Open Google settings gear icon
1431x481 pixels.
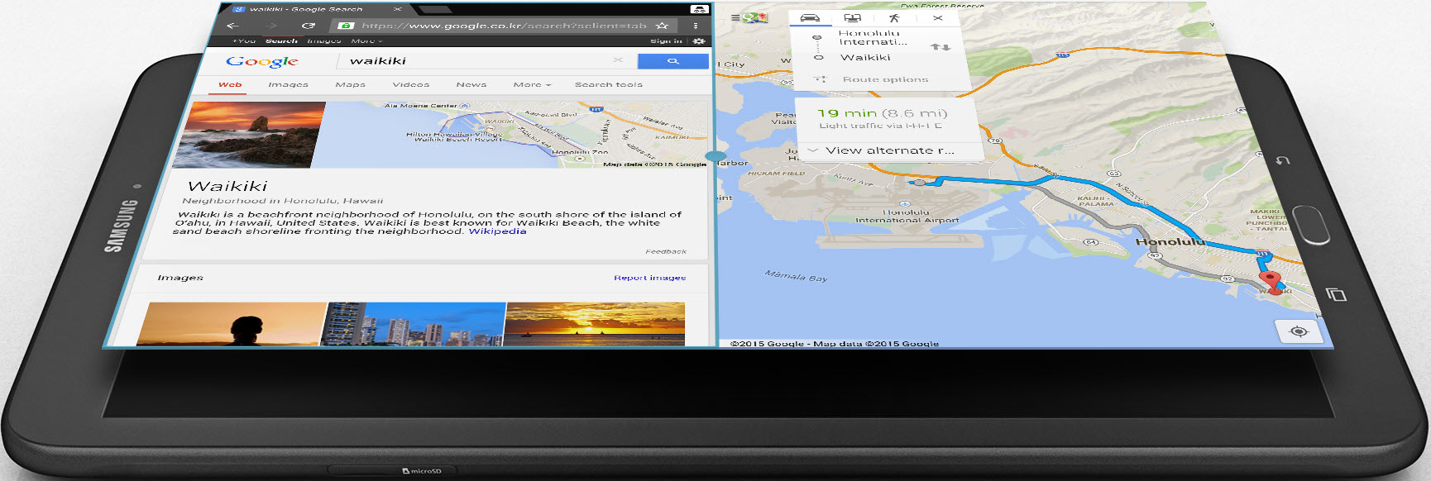[x=699, y=40]
